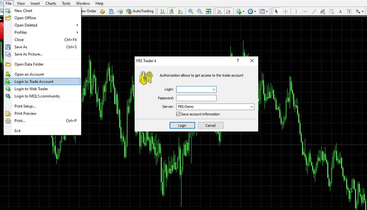Toggle chart shift icon
This screenshot has height=210, width=367.
(228, 11)
